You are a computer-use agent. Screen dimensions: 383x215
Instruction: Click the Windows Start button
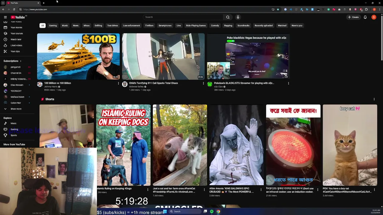point(165,211)
